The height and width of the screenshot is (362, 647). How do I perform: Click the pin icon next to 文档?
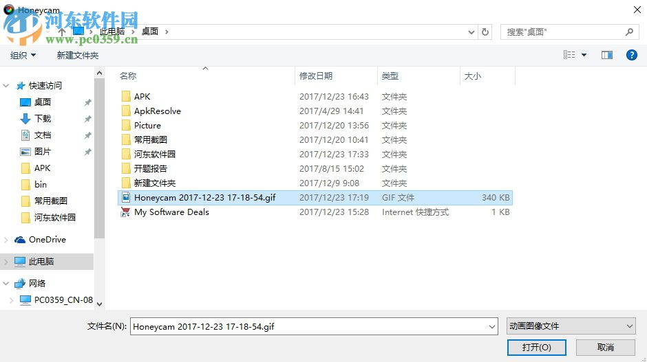[x=87, y=135]
